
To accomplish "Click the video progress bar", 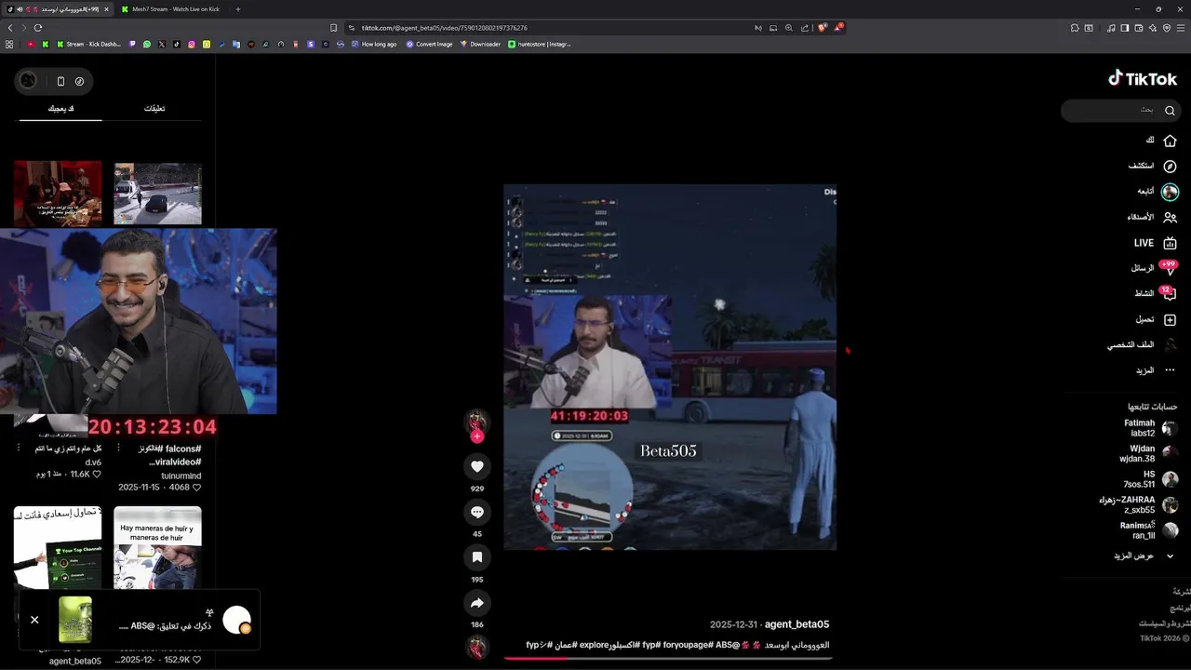I will [x=668, y=658].
